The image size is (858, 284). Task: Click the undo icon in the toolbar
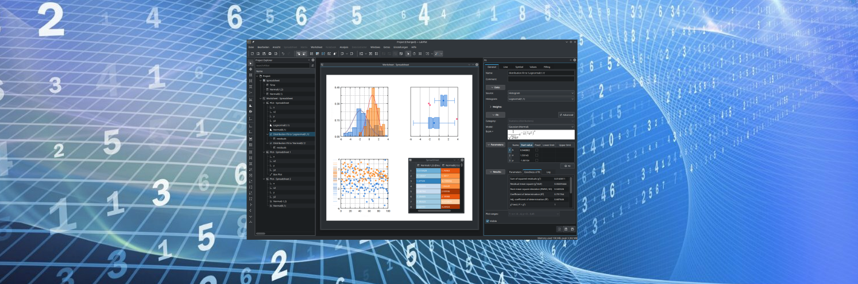(x=283, y=53)
